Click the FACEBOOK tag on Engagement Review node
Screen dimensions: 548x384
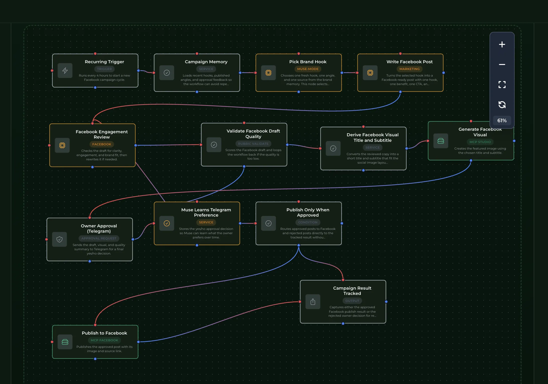pos(102,144)
